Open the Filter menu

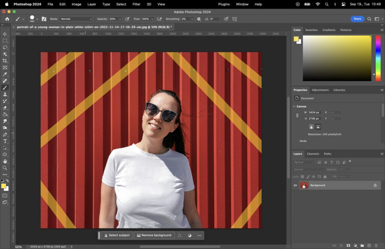pyautogui.click(x=136, y=4)
